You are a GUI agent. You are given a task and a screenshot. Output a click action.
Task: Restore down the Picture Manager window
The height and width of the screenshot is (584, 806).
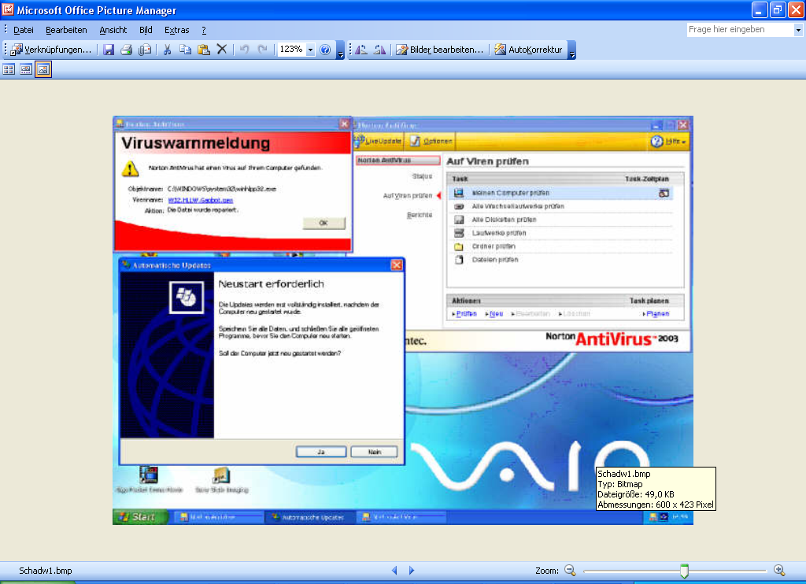[777, 9]
